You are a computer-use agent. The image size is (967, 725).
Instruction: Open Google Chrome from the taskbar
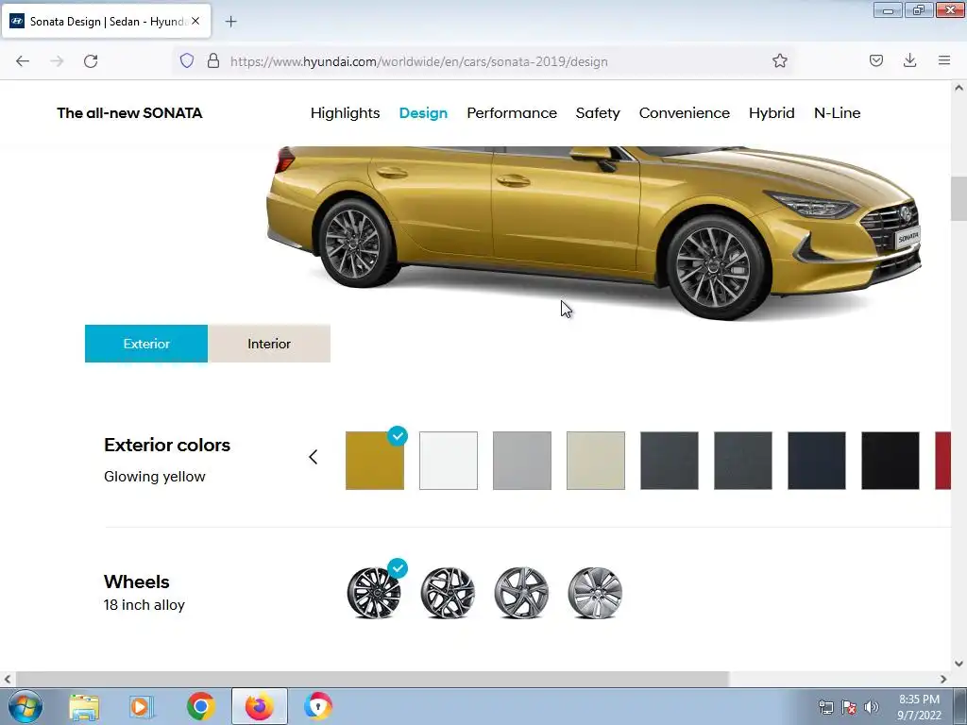[200, 706]
